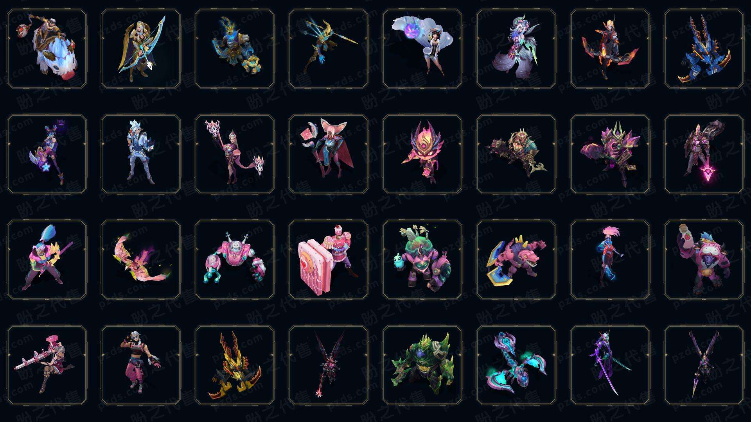The width and height of the screenshot is (751, 422).
Task: Choose the girl swinging a pink hammer
Action: 47,365
